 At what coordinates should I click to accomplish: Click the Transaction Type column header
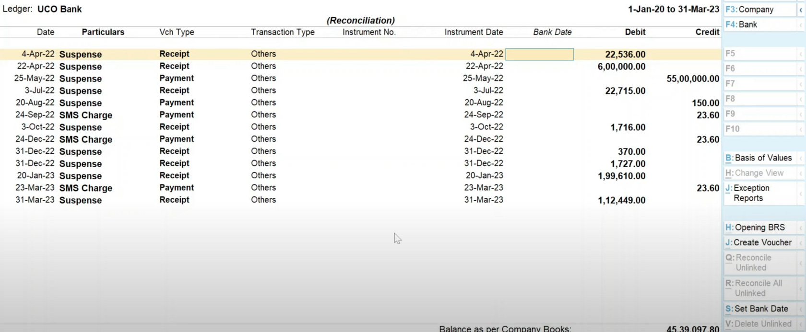pyautogui.click(x=283, y=32)
